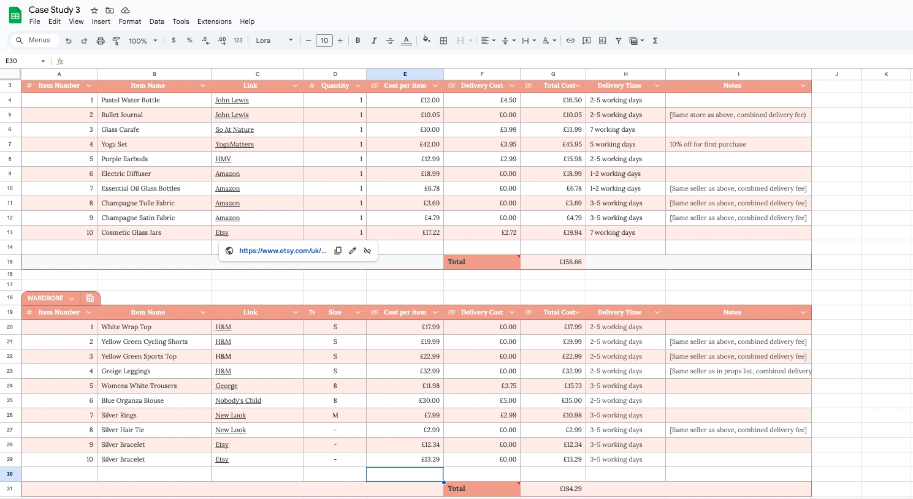Select the Purple Earbuds cell
Image resolution: width=913 pixels, height=499 pixels.
click(x=154, y=159)
